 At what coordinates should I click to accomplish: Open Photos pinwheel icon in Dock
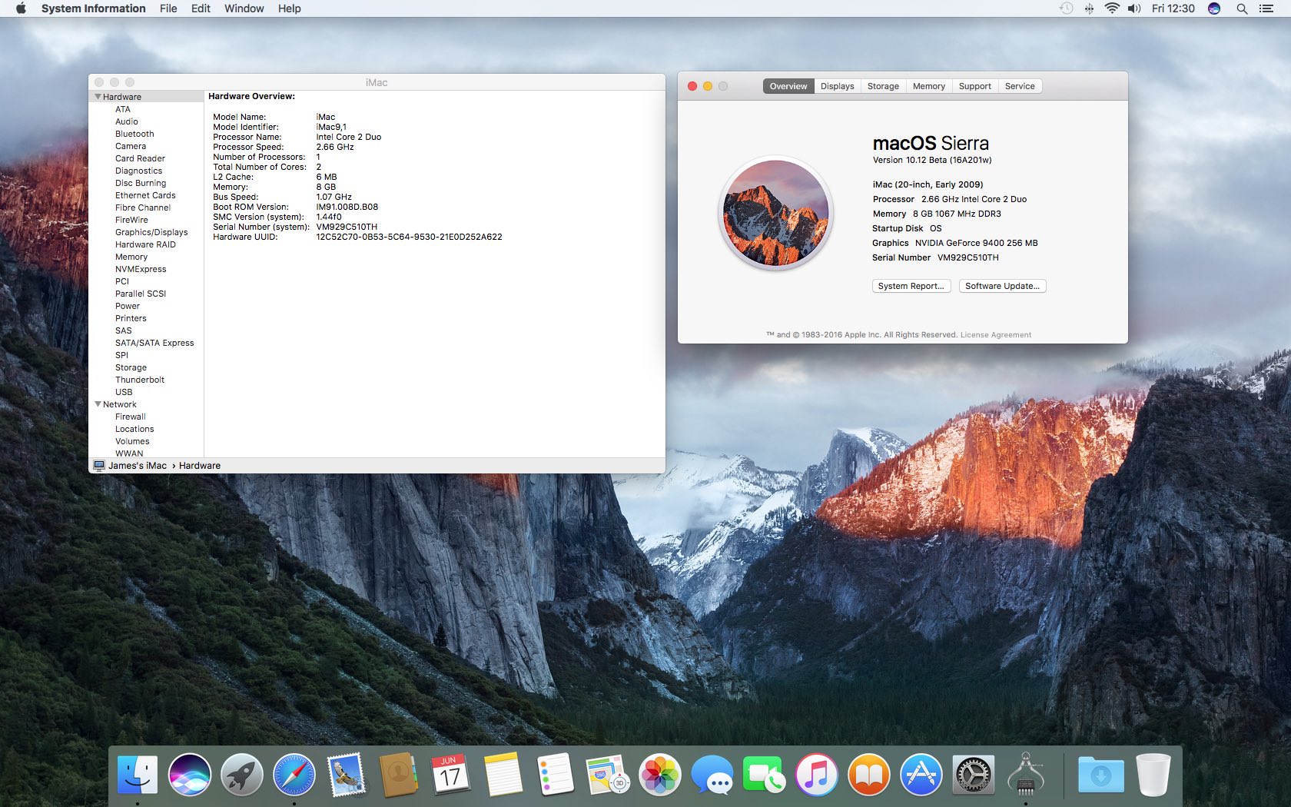660,774
